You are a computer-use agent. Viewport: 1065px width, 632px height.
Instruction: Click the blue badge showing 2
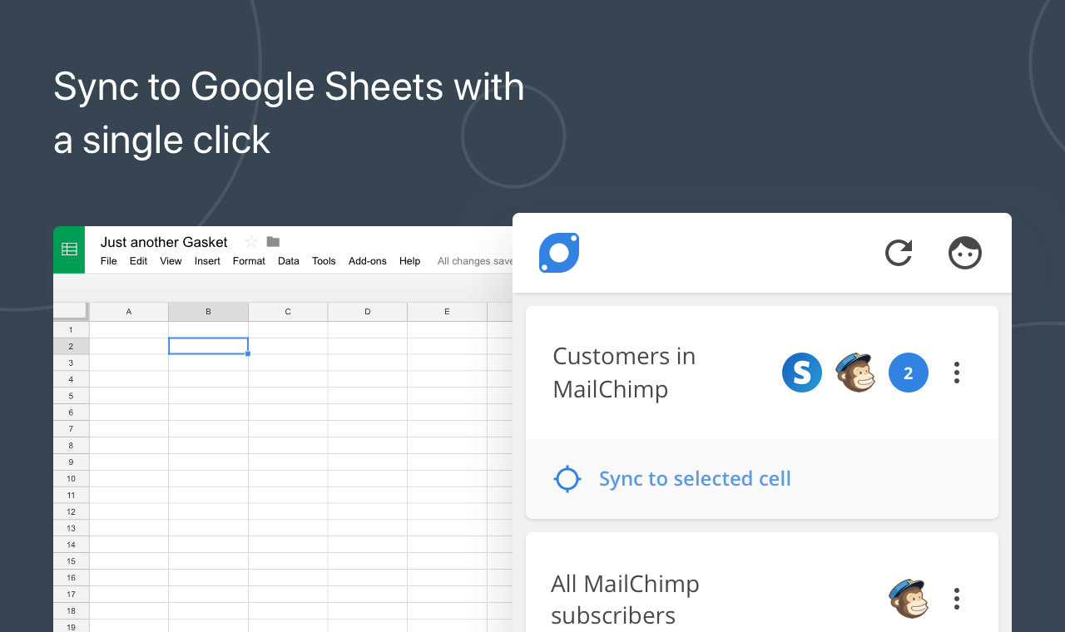[909, 373]
